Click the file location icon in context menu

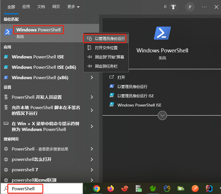[89, 48]
